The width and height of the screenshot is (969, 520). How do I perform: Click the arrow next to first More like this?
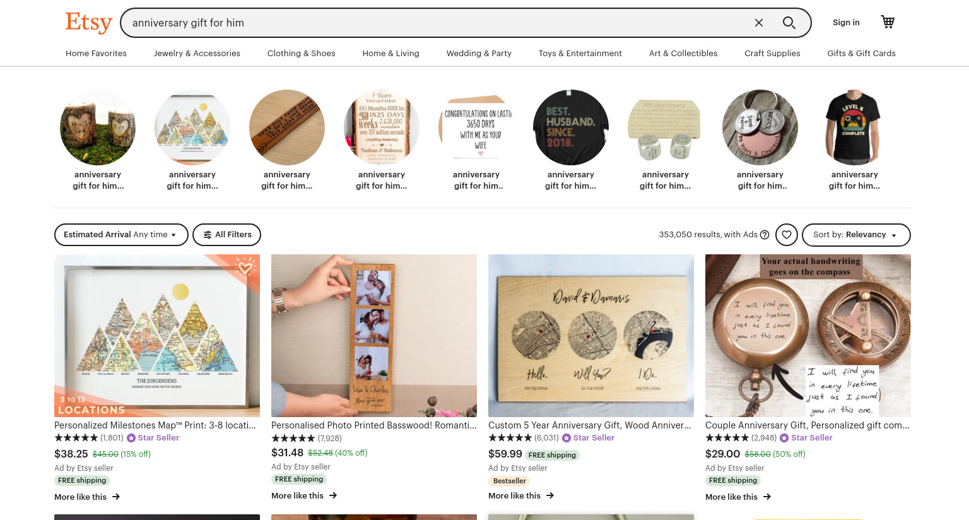tap(116, 497)
